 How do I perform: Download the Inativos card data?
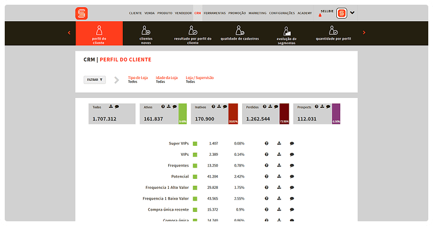(x=219, y=107)
